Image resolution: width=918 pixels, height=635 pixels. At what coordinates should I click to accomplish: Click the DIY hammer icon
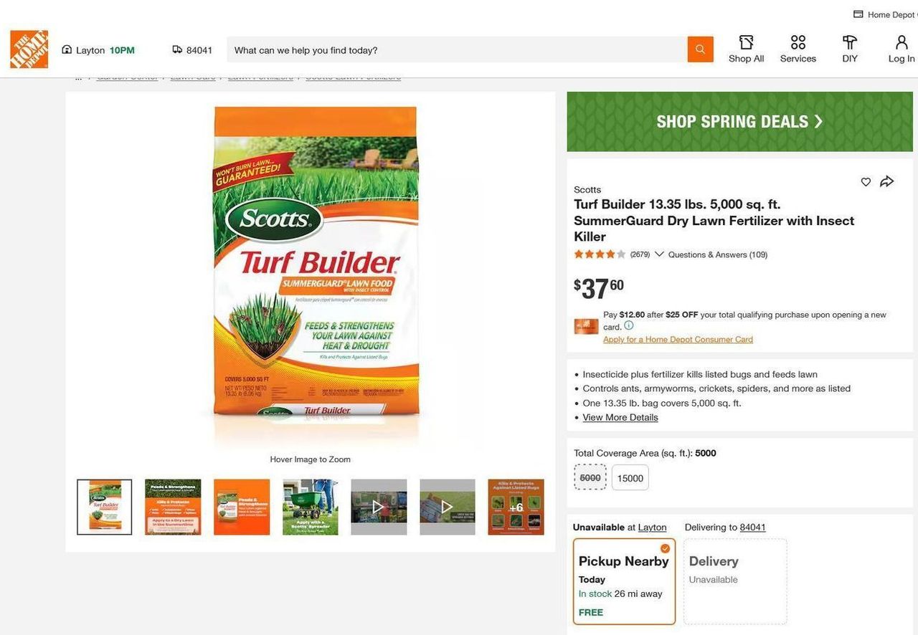[850, 43]
